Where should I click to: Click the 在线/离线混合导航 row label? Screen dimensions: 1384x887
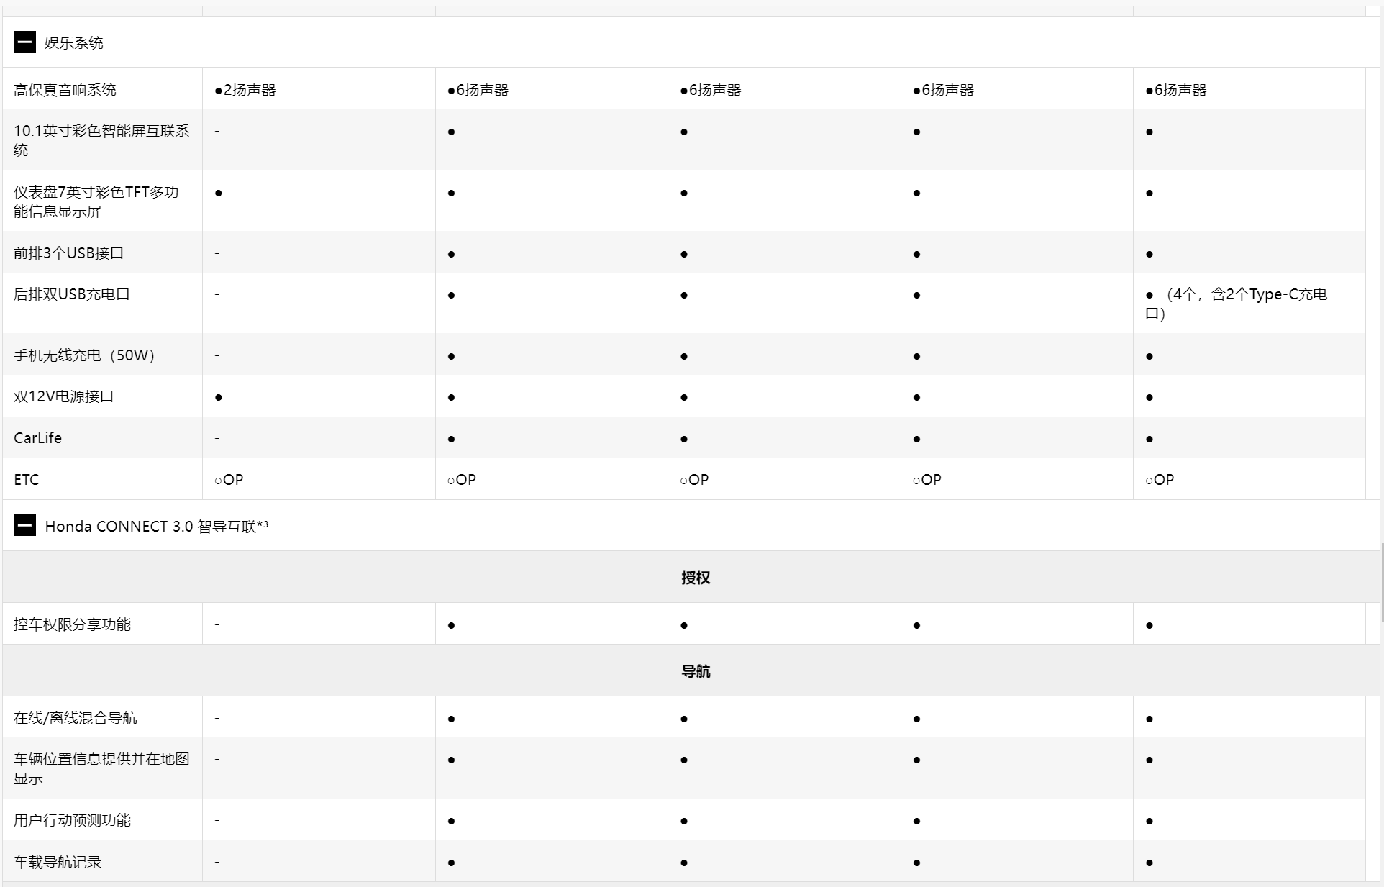coord(76,718)
